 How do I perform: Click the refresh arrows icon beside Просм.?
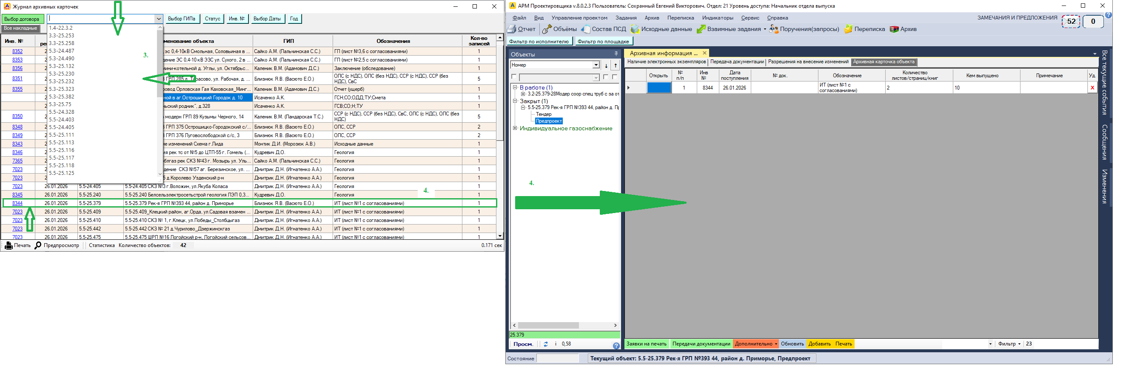pyautogui.click(x=546, y=344)
